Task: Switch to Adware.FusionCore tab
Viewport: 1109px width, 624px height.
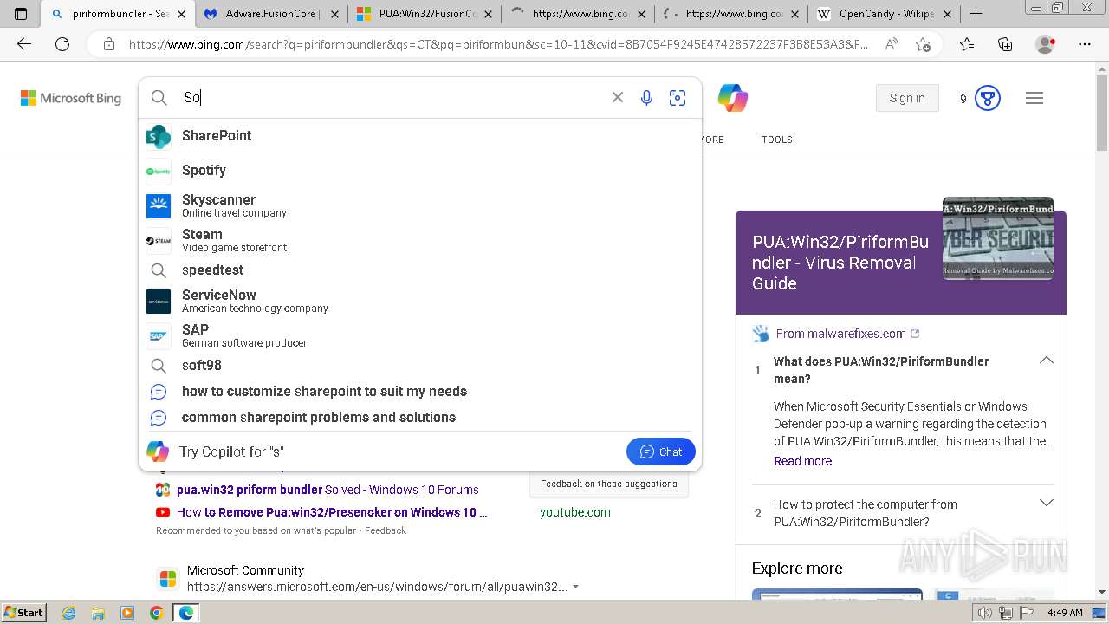Action: click(x=272, y=14)
